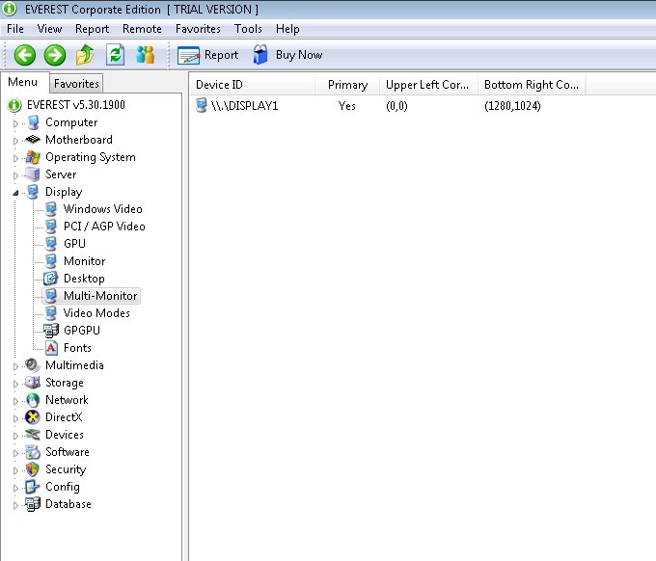Viewport: 656px width, 561px height.
Task: Expand the Software tree node
Action: coord(15,453)
